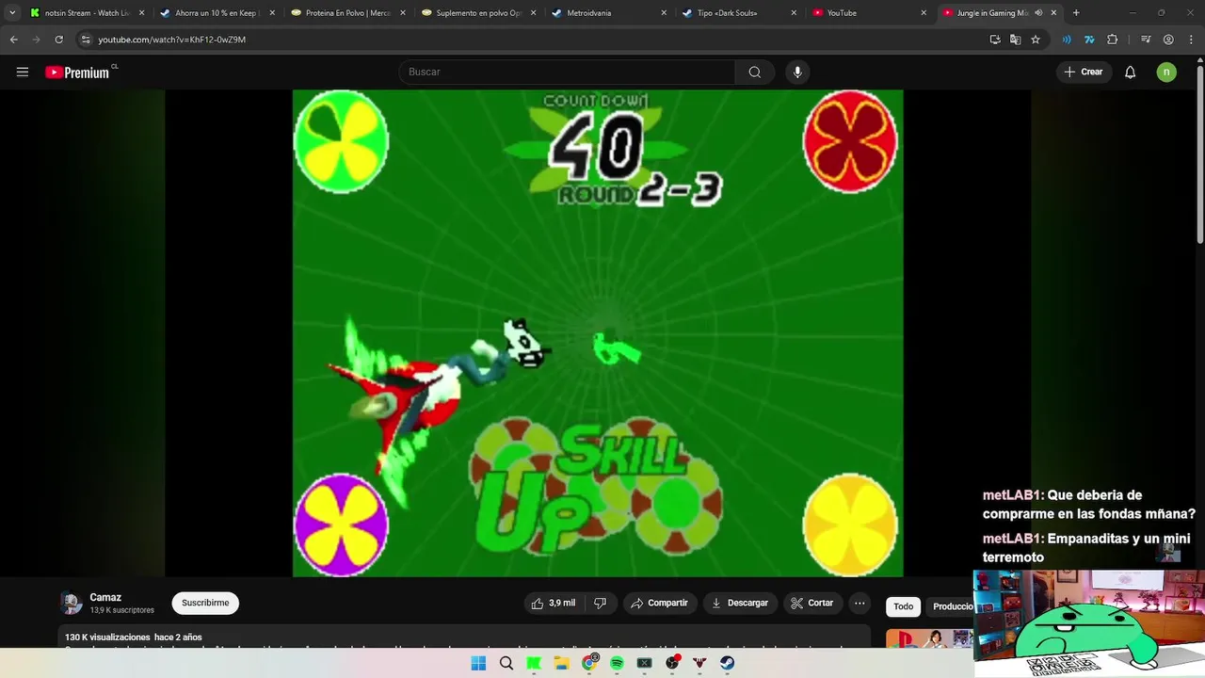Open File Explorer from taskbar
This screenshot has width=1205, height=678.
point(562,663)
